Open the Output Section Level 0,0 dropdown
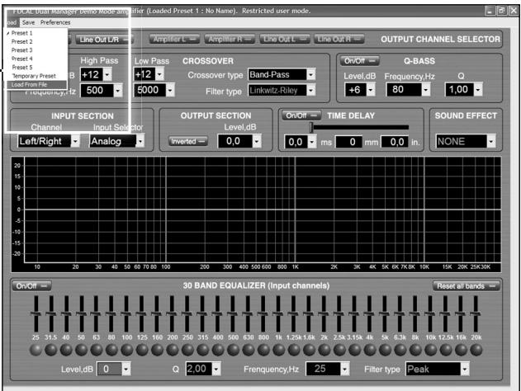521x391 pixels. pos(257,141)
